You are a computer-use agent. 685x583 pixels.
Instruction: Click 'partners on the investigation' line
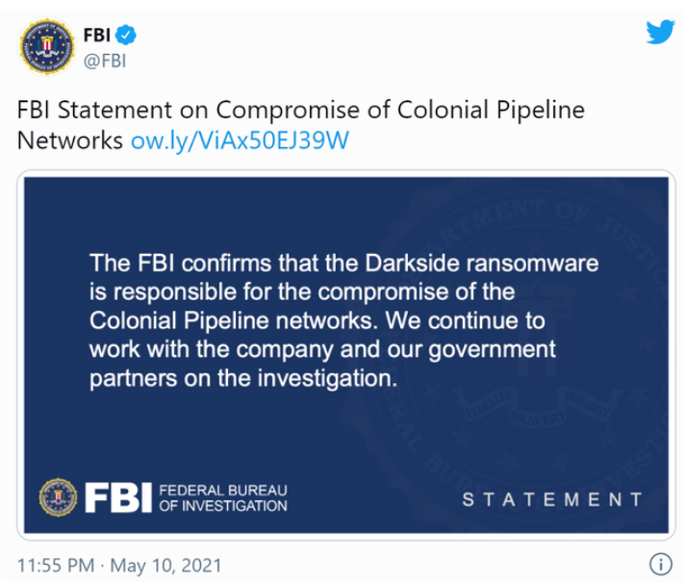coord(243,378)
